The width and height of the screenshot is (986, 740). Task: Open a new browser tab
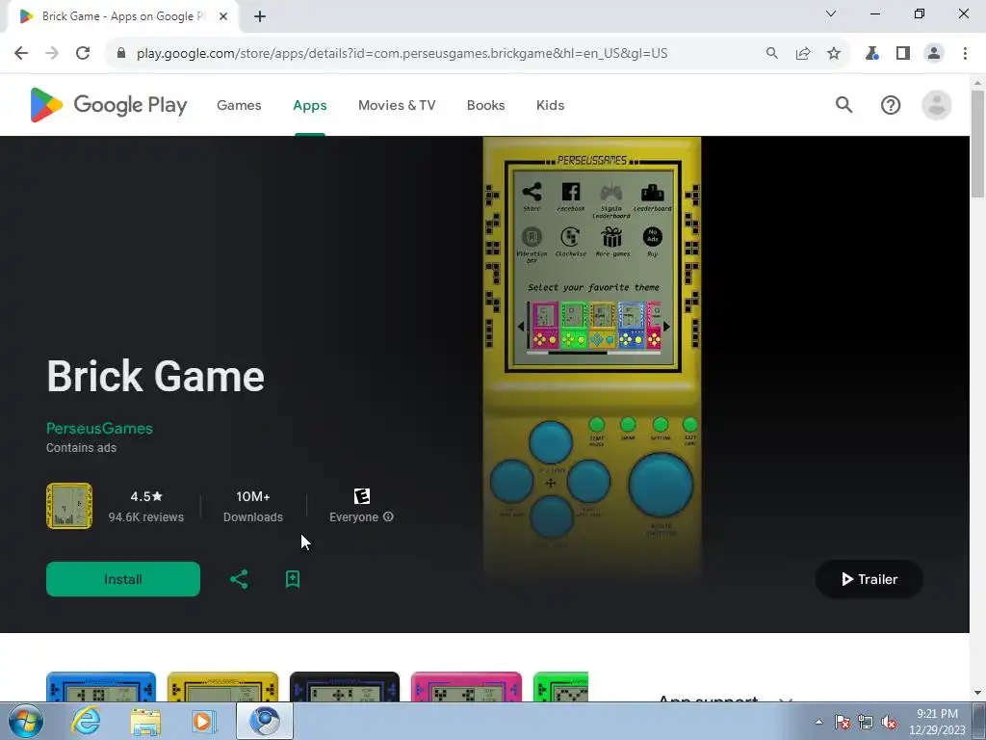pyautogui.click(x=260, y=16)
